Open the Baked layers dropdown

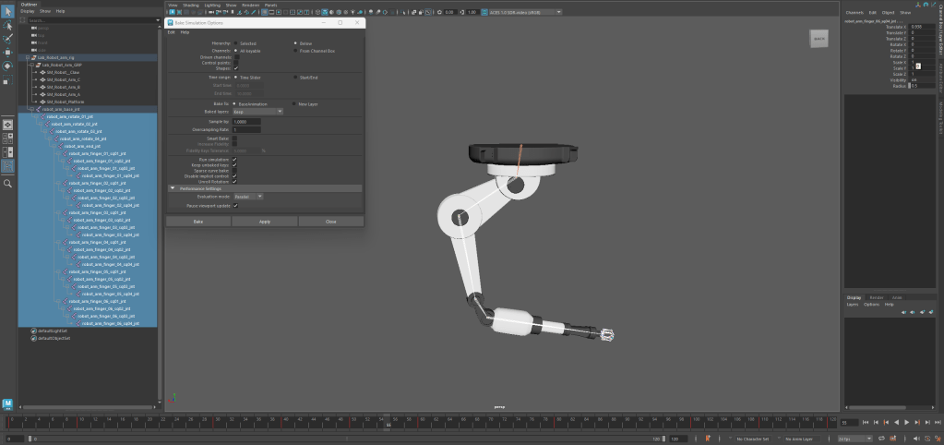pyautogui.click(x=257, y=111)
